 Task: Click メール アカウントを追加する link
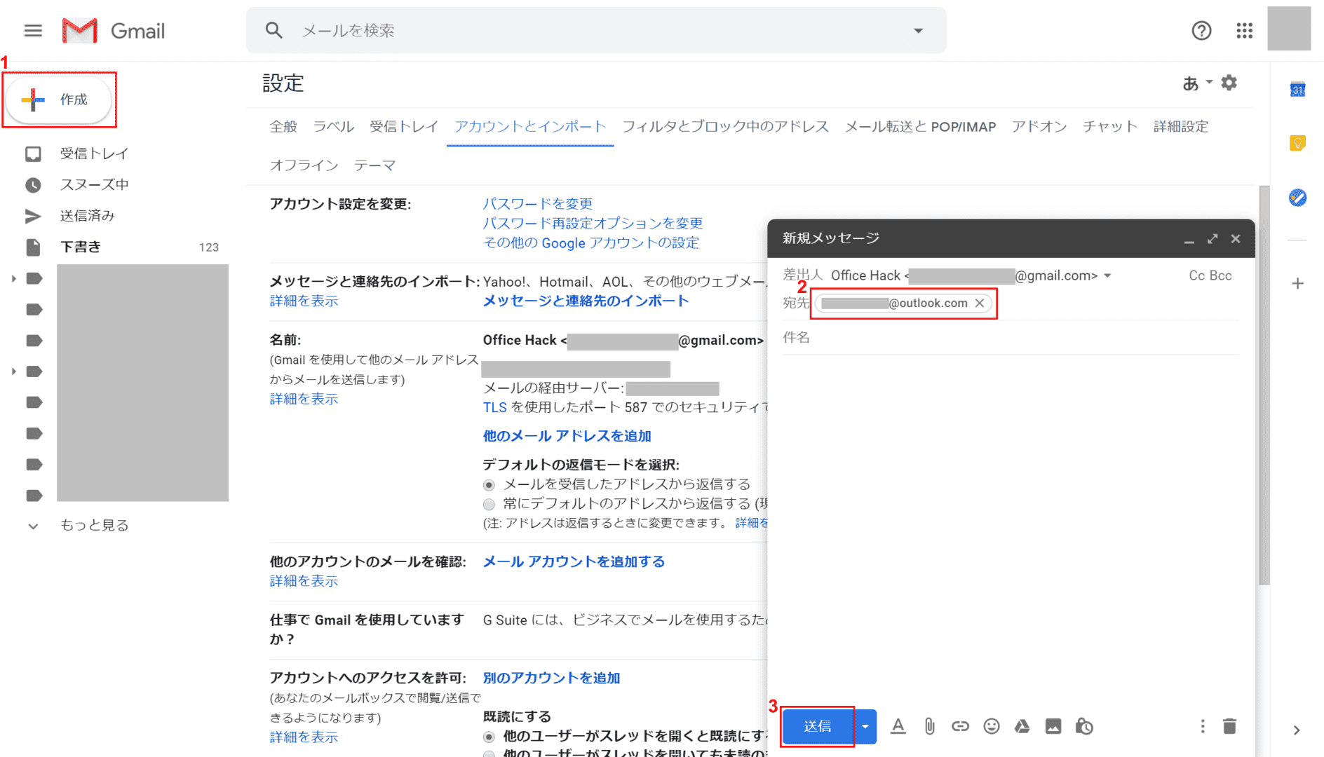point(574,561)
